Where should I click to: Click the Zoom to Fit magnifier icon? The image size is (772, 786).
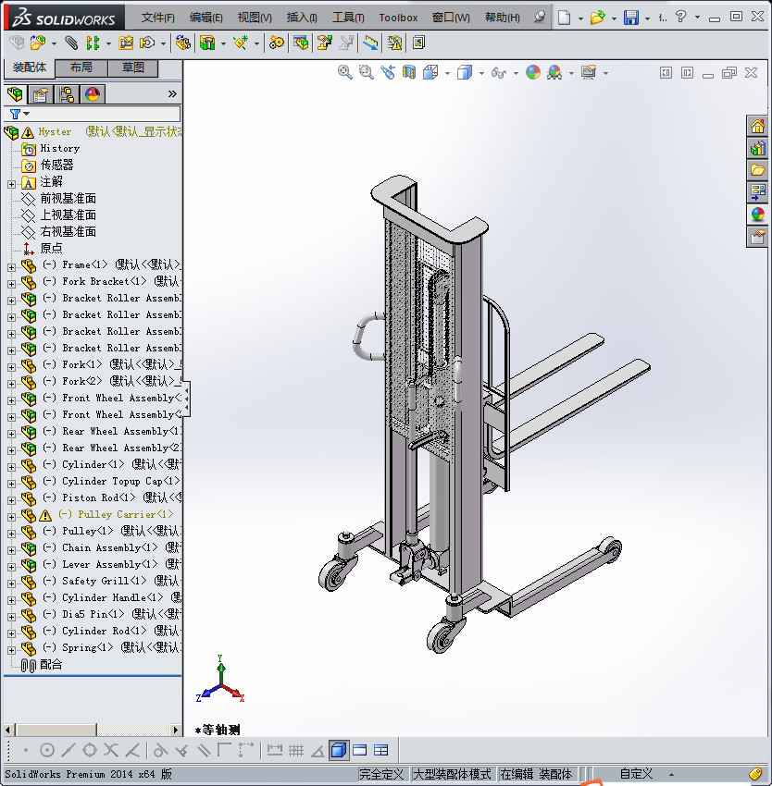[345, 73]
